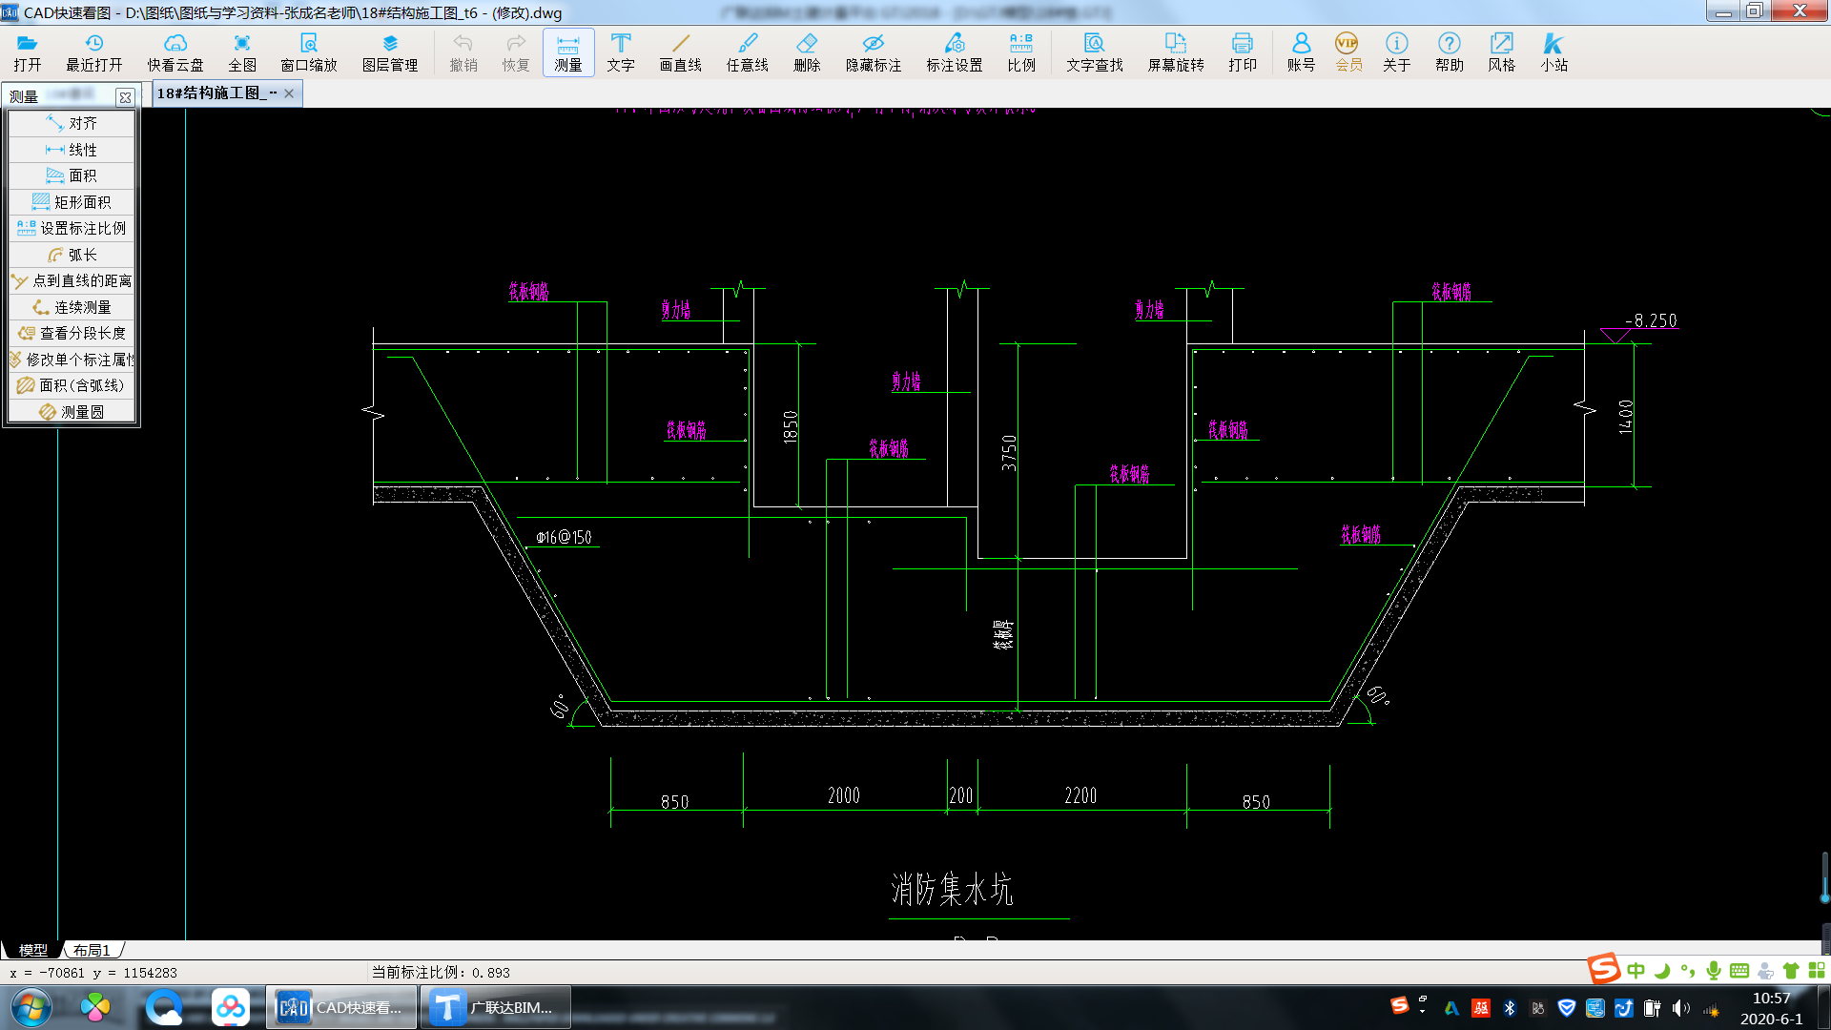
Task: Open the VIP 会员 membership icon
Action: click(1348, 52)
